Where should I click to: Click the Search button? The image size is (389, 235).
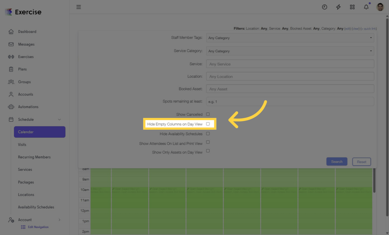click(337, 161)
